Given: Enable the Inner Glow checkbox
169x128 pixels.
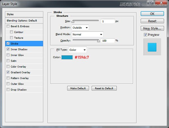Looking at the screenshot, I should pos(8,55).
